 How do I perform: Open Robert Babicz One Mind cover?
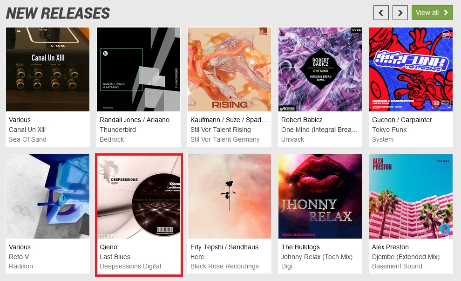[320, 69]
